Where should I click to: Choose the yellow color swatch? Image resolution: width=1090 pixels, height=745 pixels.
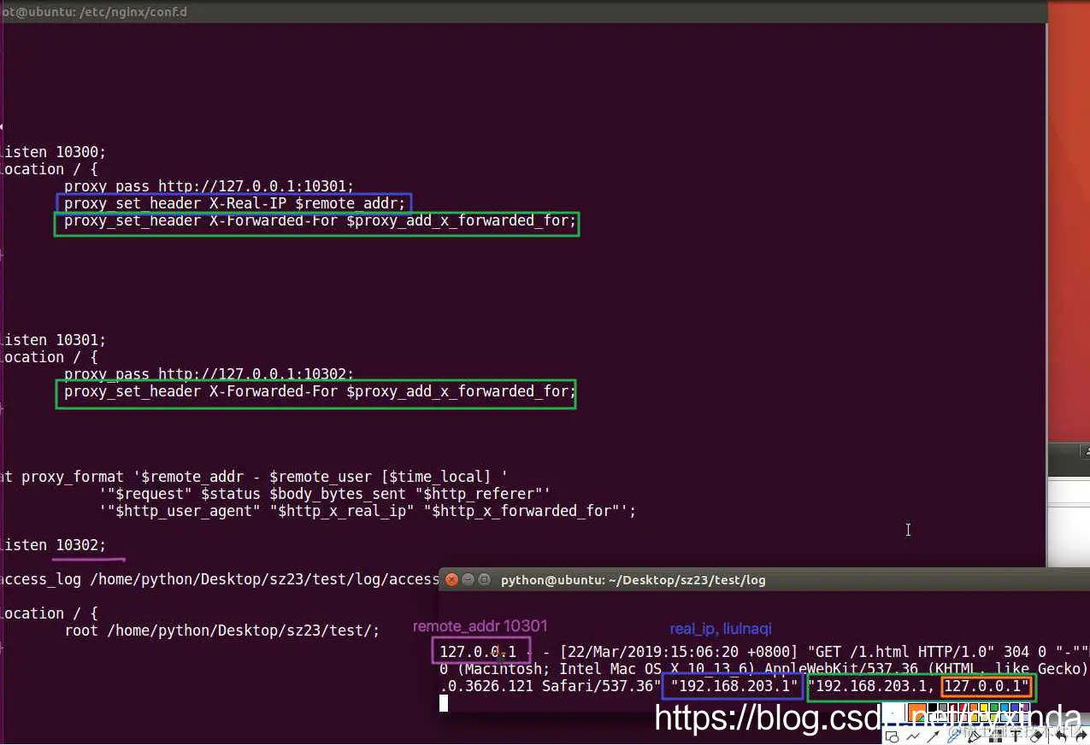(984, 707)
